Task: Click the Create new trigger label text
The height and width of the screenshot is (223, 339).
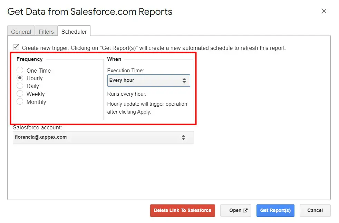Action: 154,48
